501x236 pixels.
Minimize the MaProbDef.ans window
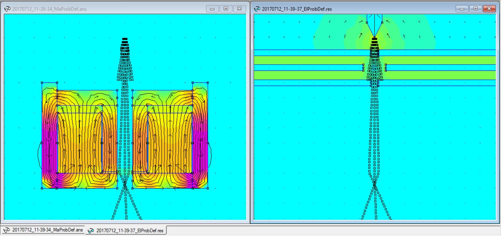click(212, 9)
